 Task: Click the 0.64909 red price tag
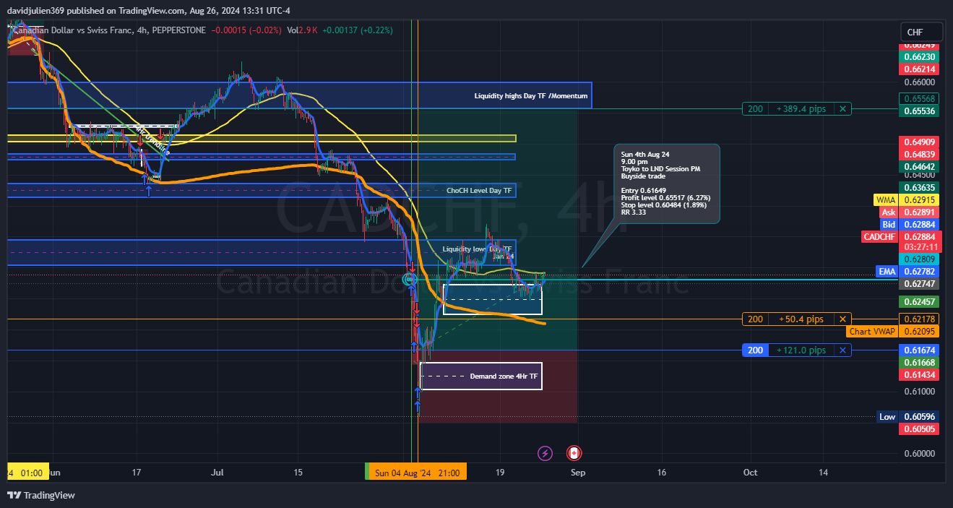[920, 142]
